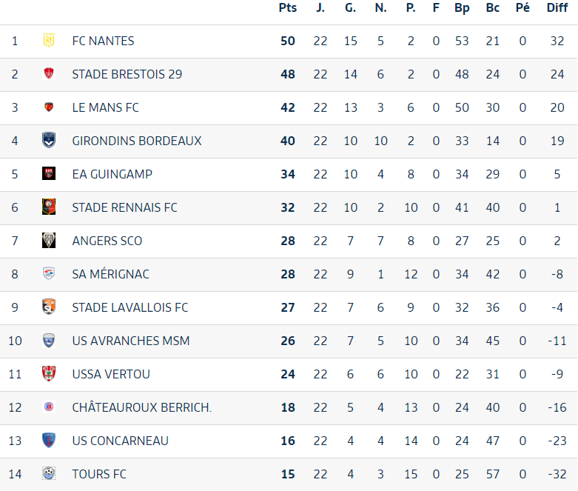Open the USSA Vertou team name
This screenshot has width=578, height=491.
111,374
